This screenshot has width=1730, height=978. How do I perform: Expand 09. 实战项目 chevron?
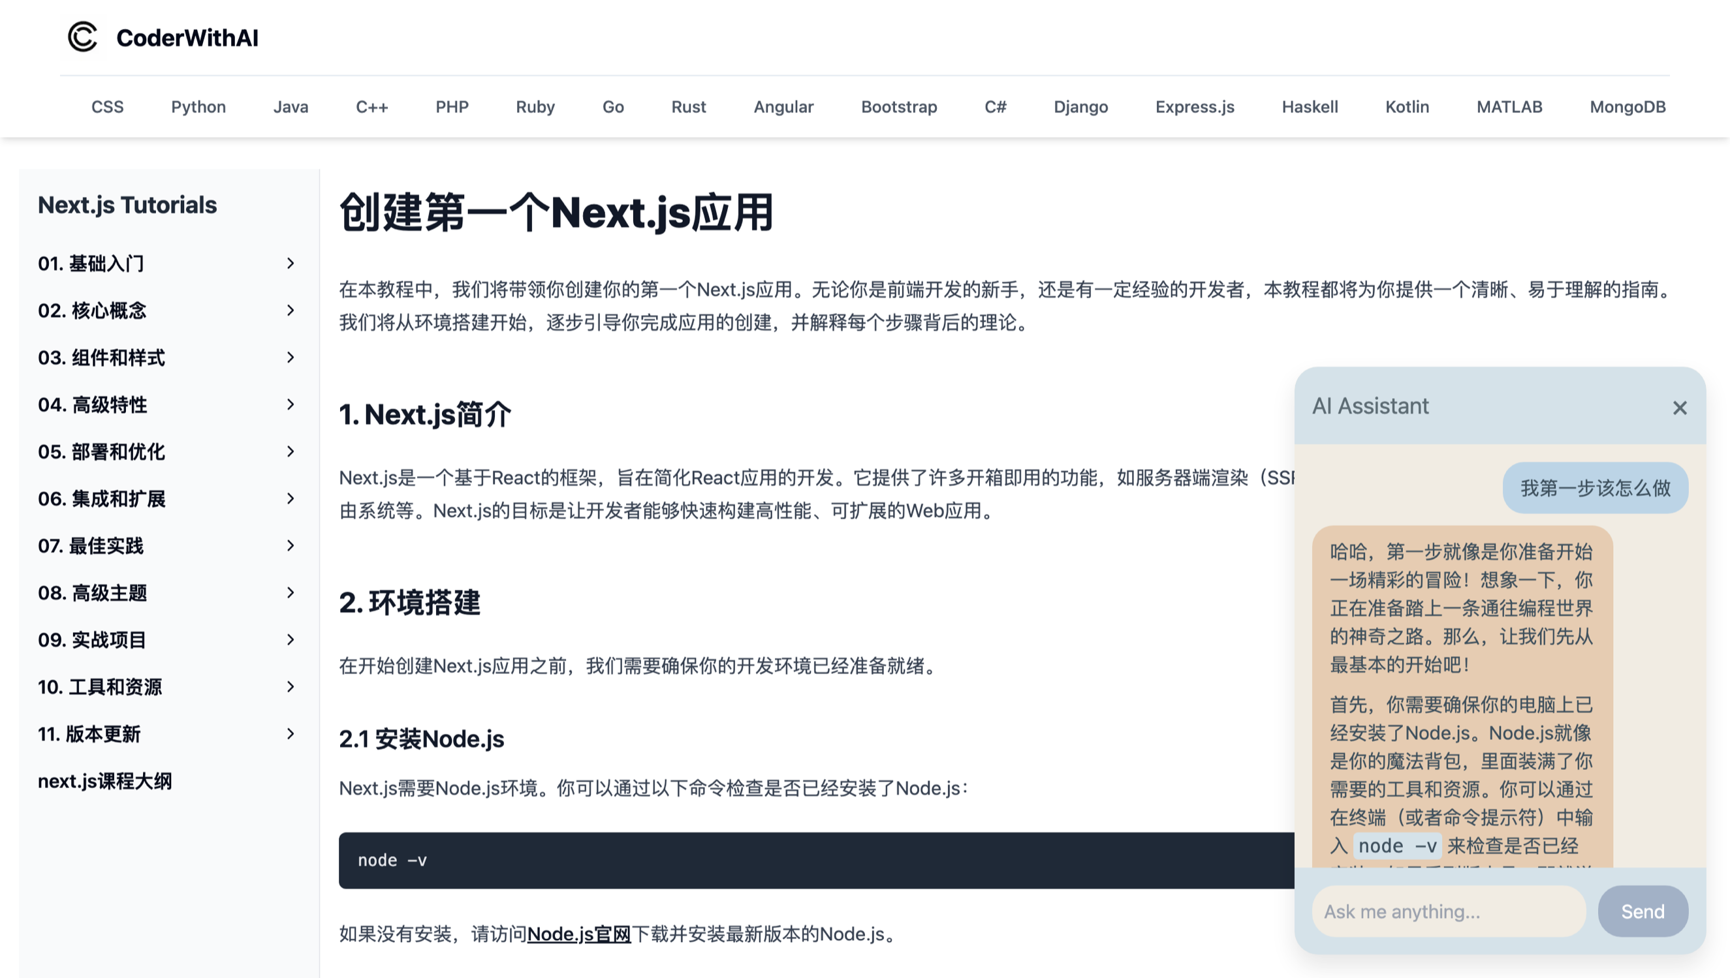point(291,639)
